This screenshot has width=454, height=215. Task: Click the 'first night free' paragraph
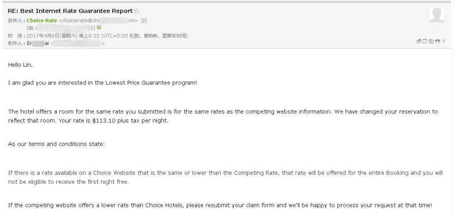tap(225, 177)
